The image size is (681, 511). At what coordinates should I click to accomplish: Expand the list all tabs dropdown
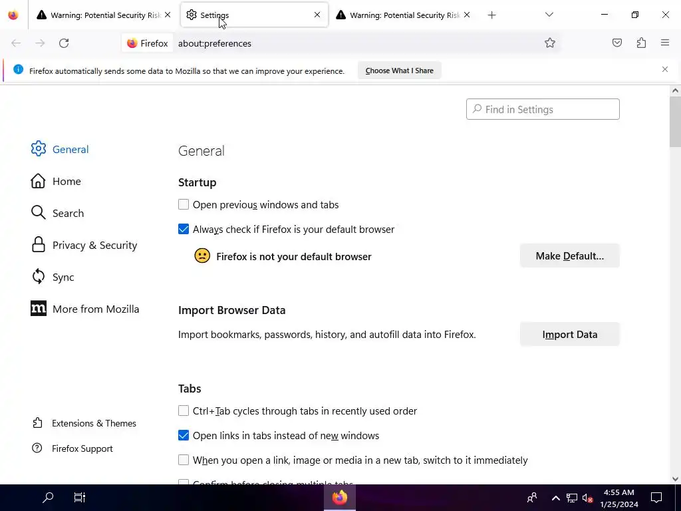pyautogui.click(x=549, y=15)
